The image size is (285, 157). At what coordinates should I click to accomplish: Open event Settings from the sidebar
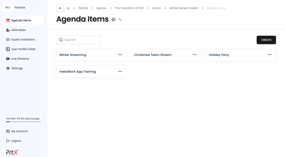[x=17, y=68]
